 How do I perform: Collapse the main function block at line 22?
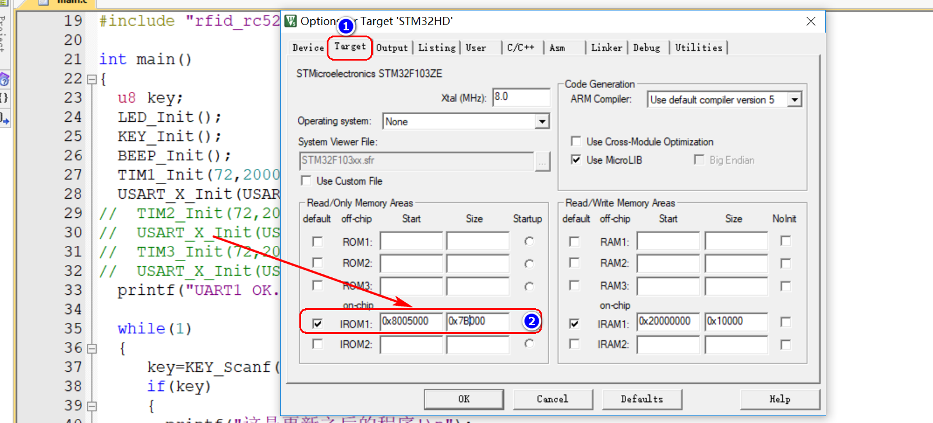(x=91, y=79)
